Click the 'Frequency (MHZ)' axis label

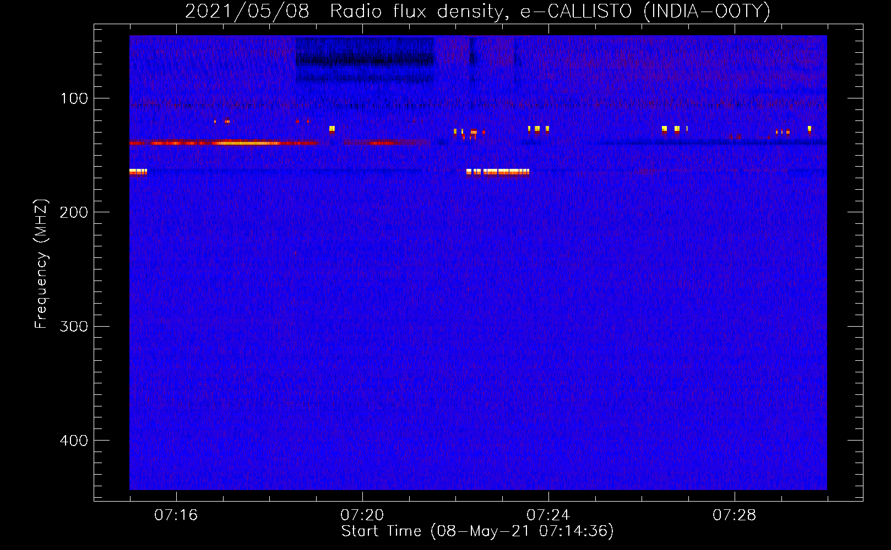(x=41, y=264)
